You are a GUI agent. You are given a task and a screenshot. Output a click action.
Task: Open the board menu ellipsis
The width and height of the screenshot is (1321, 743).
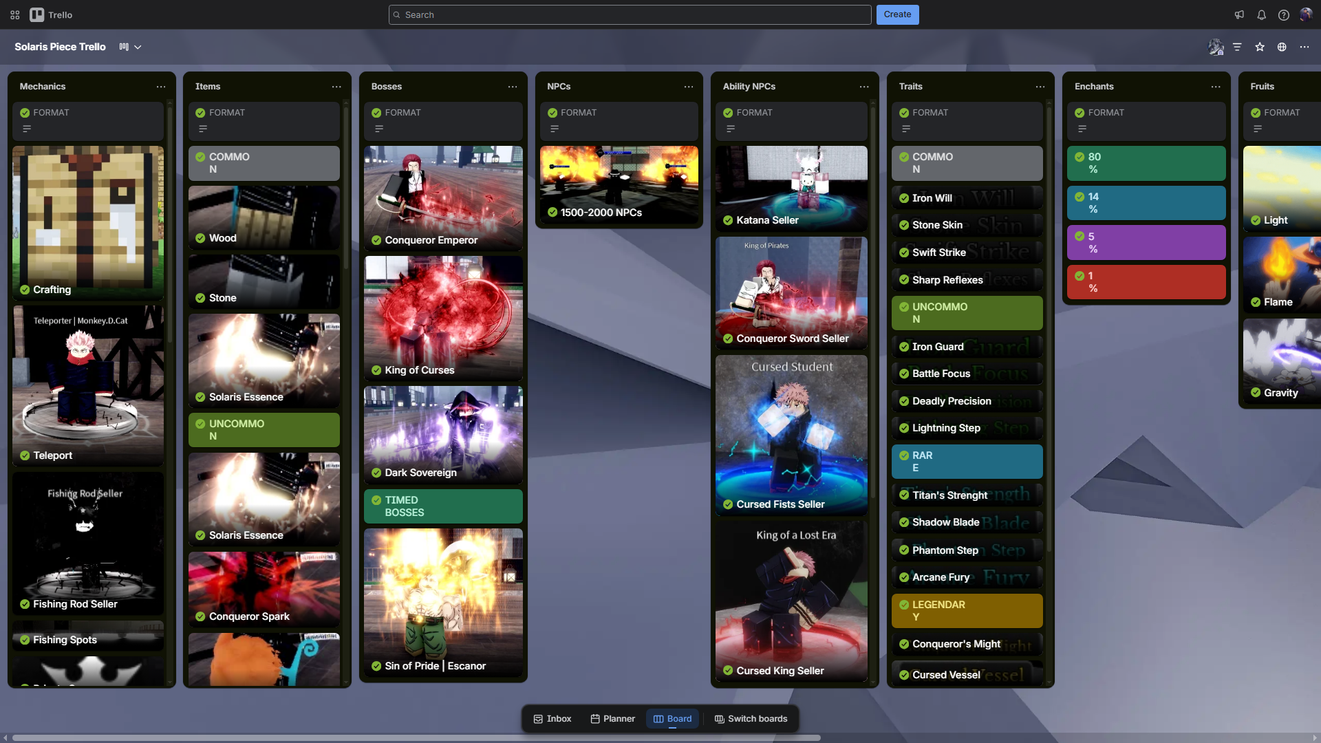click(x=1304, y=47)
